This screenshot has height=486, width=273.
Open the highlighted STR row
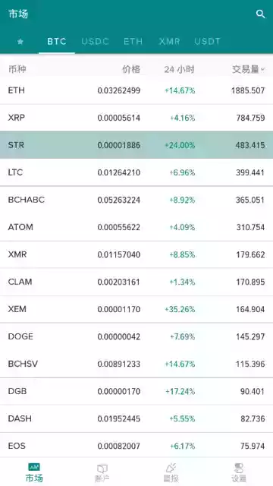pyautogui.click(x=136, y=145)
